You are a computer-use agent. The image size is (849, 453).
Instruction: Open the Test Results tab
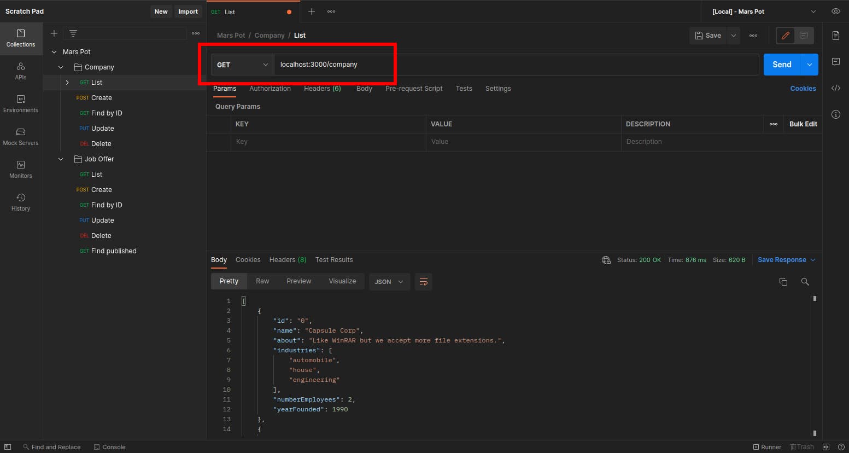click(334, 259)
